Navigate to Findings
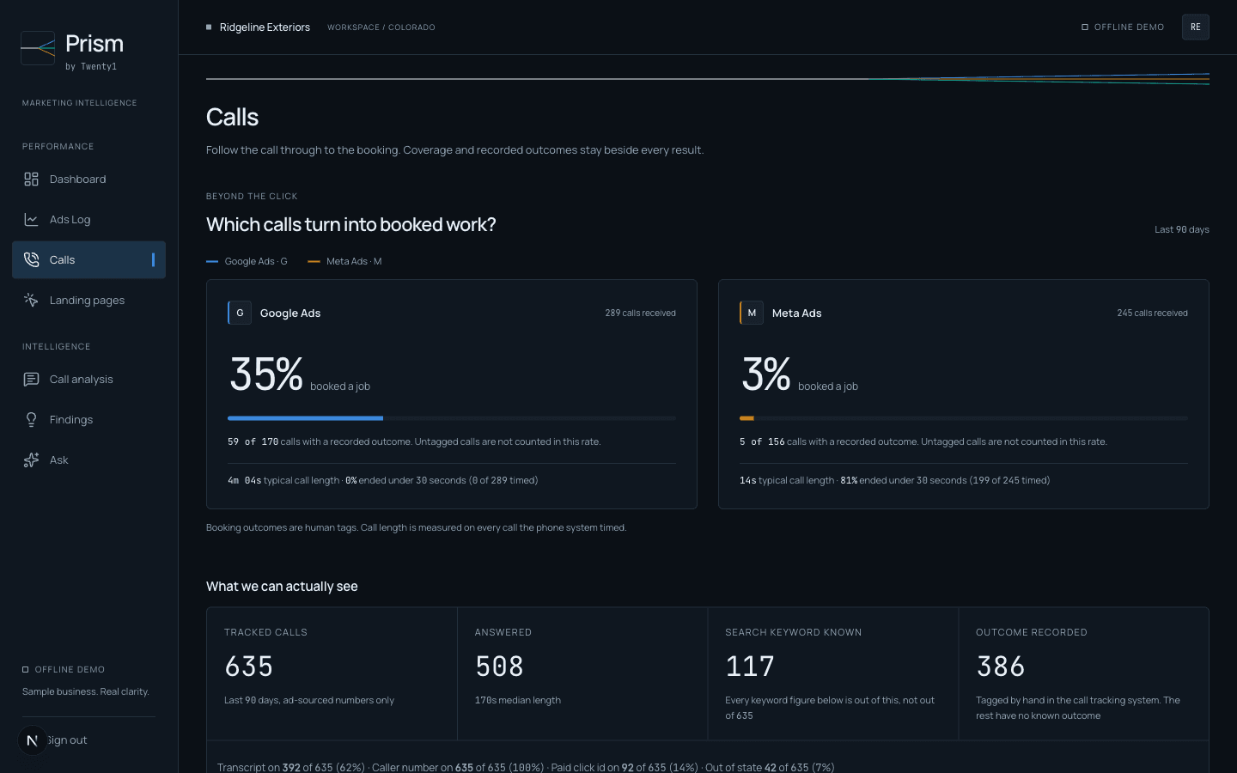Viewport: 1237px width, 773px height. click(88, 419)
